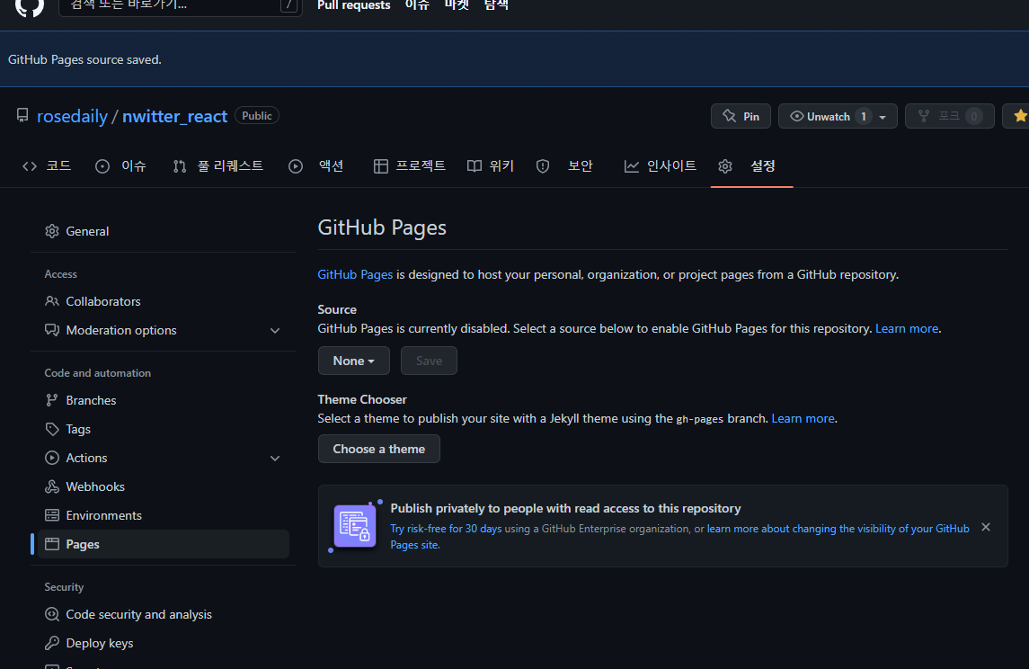Image resolution: width=1029 pixels, height=669 pixels.
Task: Click the Choose a theme button
Action: (x=378, y=449)
